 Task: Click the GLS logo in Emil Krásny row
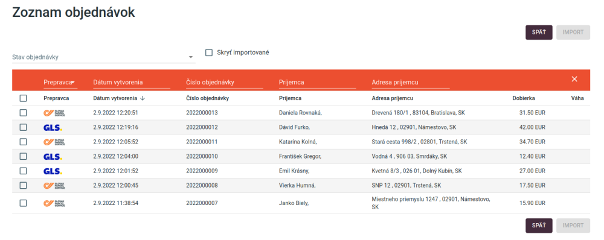tap(53, 171)
